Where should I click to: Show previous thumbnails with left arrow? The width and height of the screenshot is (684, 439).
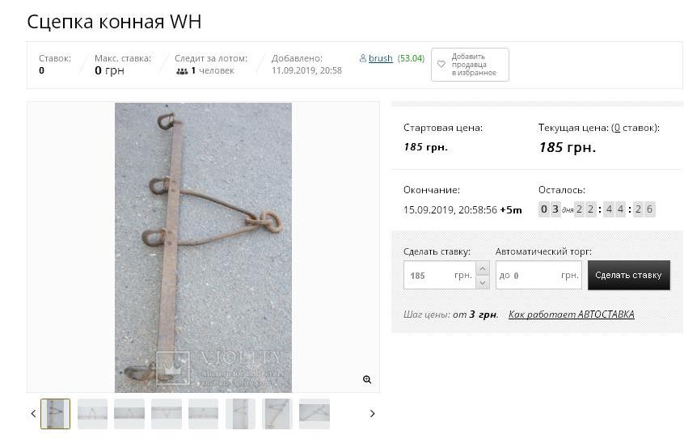[33, 413]
